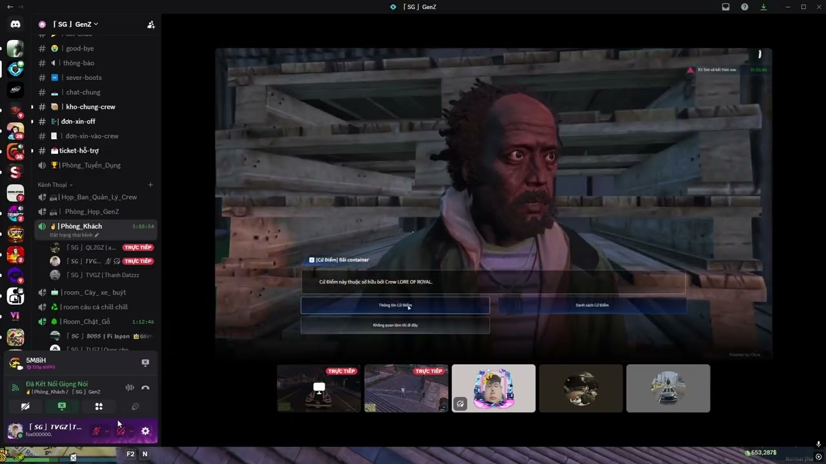This screenshot has height=464, width=826.
Task: Toggle noise suppression waveform icon
Action: [x=130, y=387]
